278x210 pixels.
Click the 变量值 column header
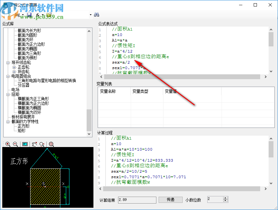click(x=192, y=91)
